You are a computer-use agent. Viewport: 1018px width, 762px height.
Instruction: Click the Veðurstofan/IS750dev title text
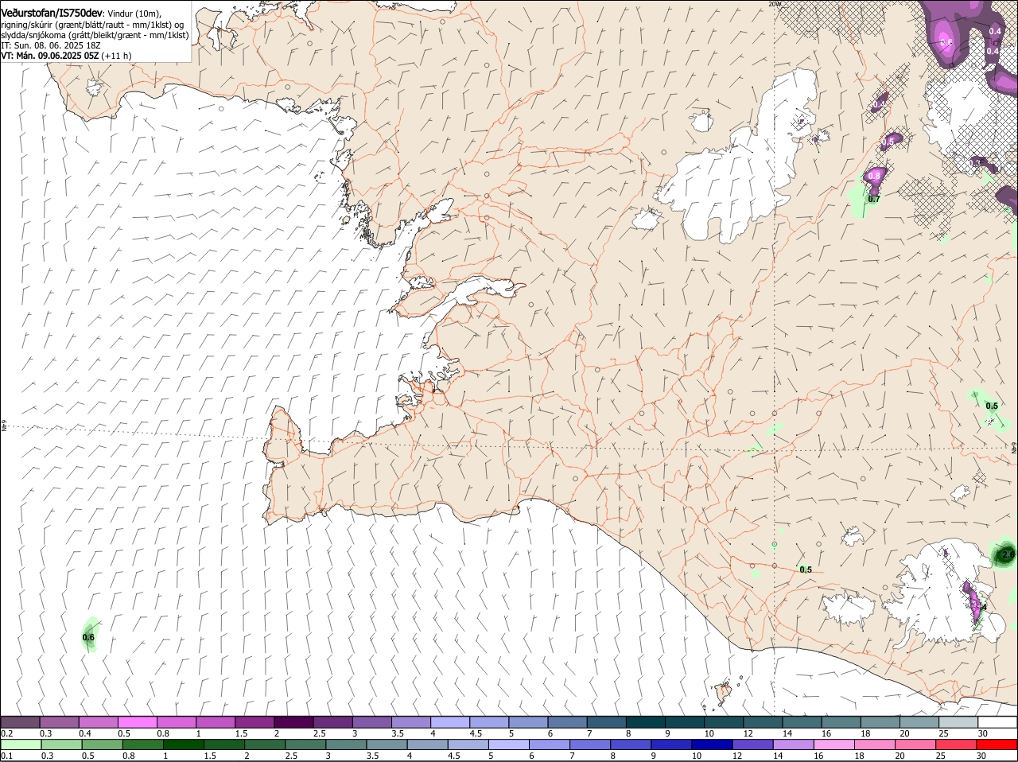click(x=52, y=14)
